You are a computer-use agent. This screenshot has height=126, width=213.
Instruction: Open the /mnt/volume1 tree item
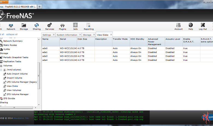[14, 70]
